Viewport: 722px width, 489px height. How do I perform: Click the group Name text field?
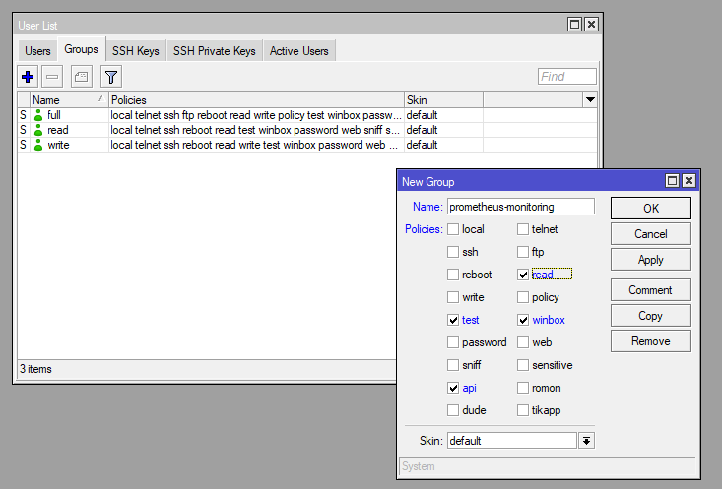(x=520, y=207)
